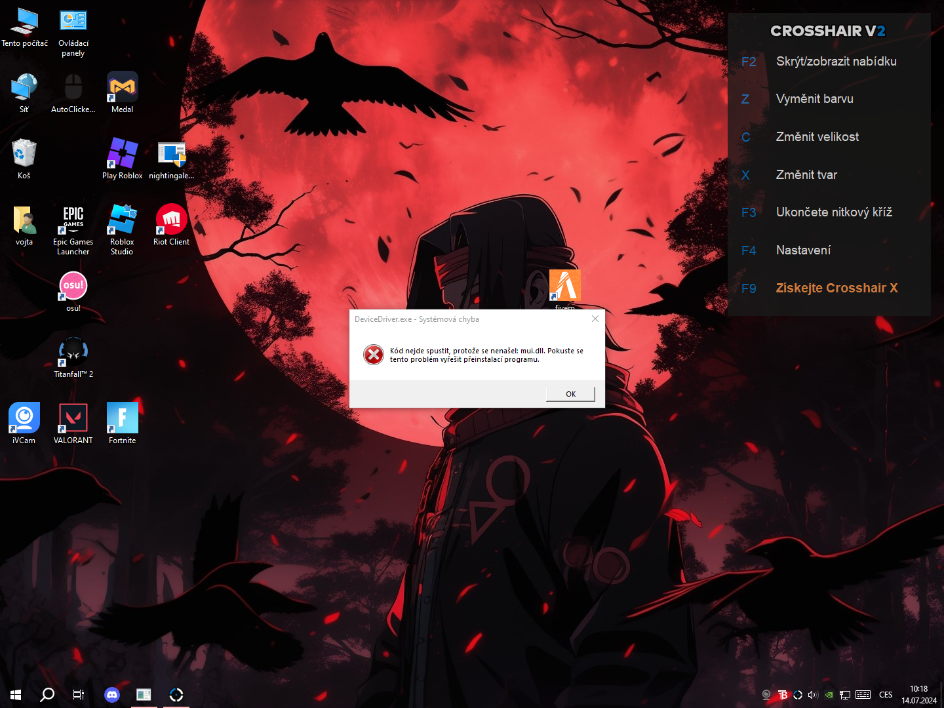Viewport: 944px width, 708px height.
Task: Select the iVCam desktop icon
Action: click(x=24, y=424)
